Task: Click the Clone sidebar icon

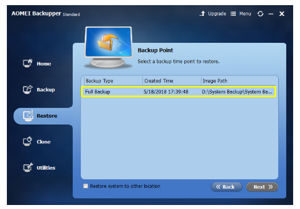Action: (x=27, y=142)
